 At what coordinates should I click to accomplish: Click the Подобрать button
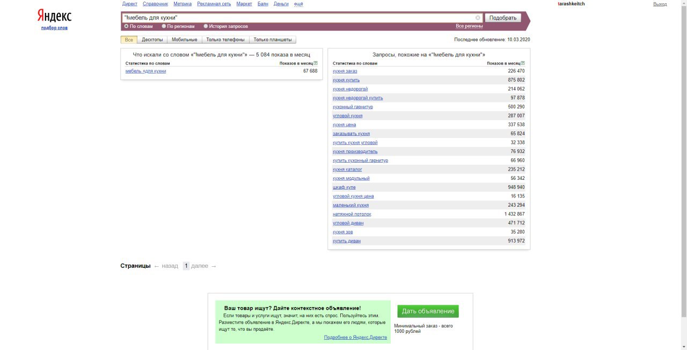click(x=503, y=18)
